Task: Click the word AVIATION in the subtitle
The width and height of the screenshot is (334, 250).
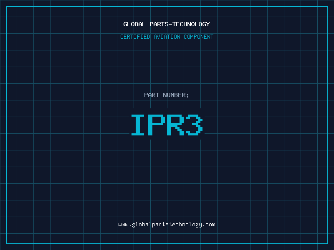Action: pyautogui.click(x=167, y=37)
